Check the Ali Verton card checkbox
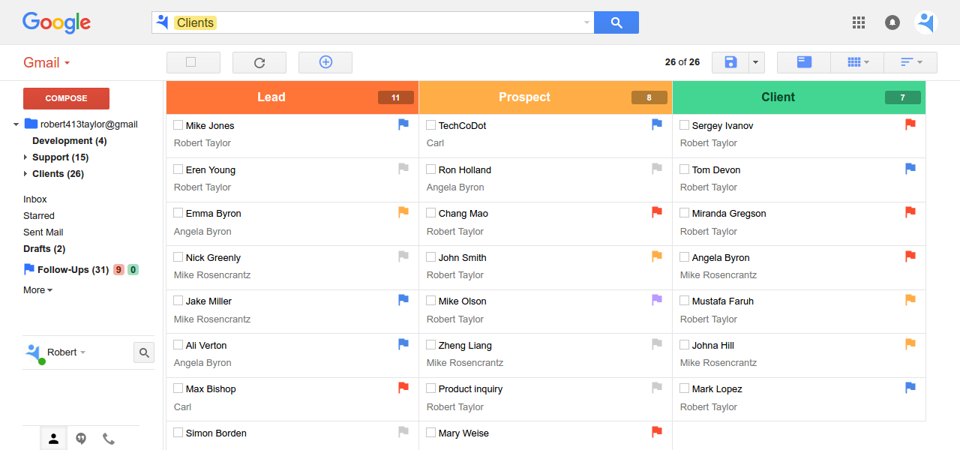This screenshot has height=450, width=960. click(178, 345)
